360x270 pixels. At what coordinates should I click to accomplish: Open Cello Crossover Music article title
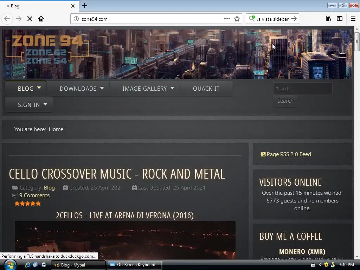[x=117, y=174]
